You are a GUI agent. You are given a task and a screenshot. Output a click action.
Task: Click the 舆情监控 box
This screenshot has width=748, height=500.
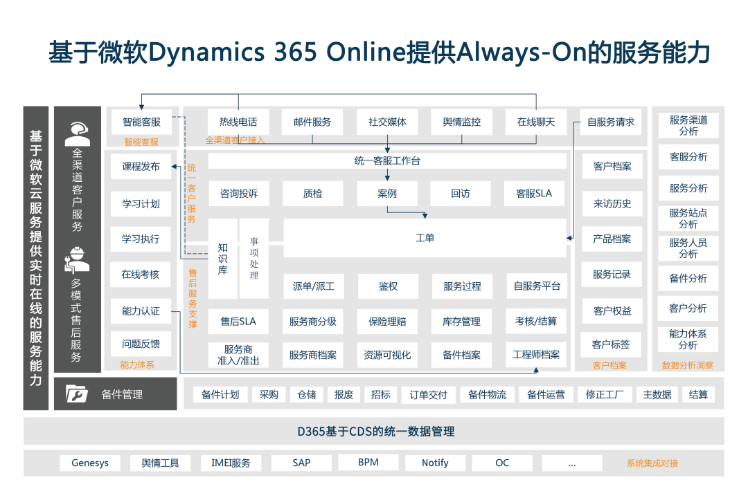461,122
